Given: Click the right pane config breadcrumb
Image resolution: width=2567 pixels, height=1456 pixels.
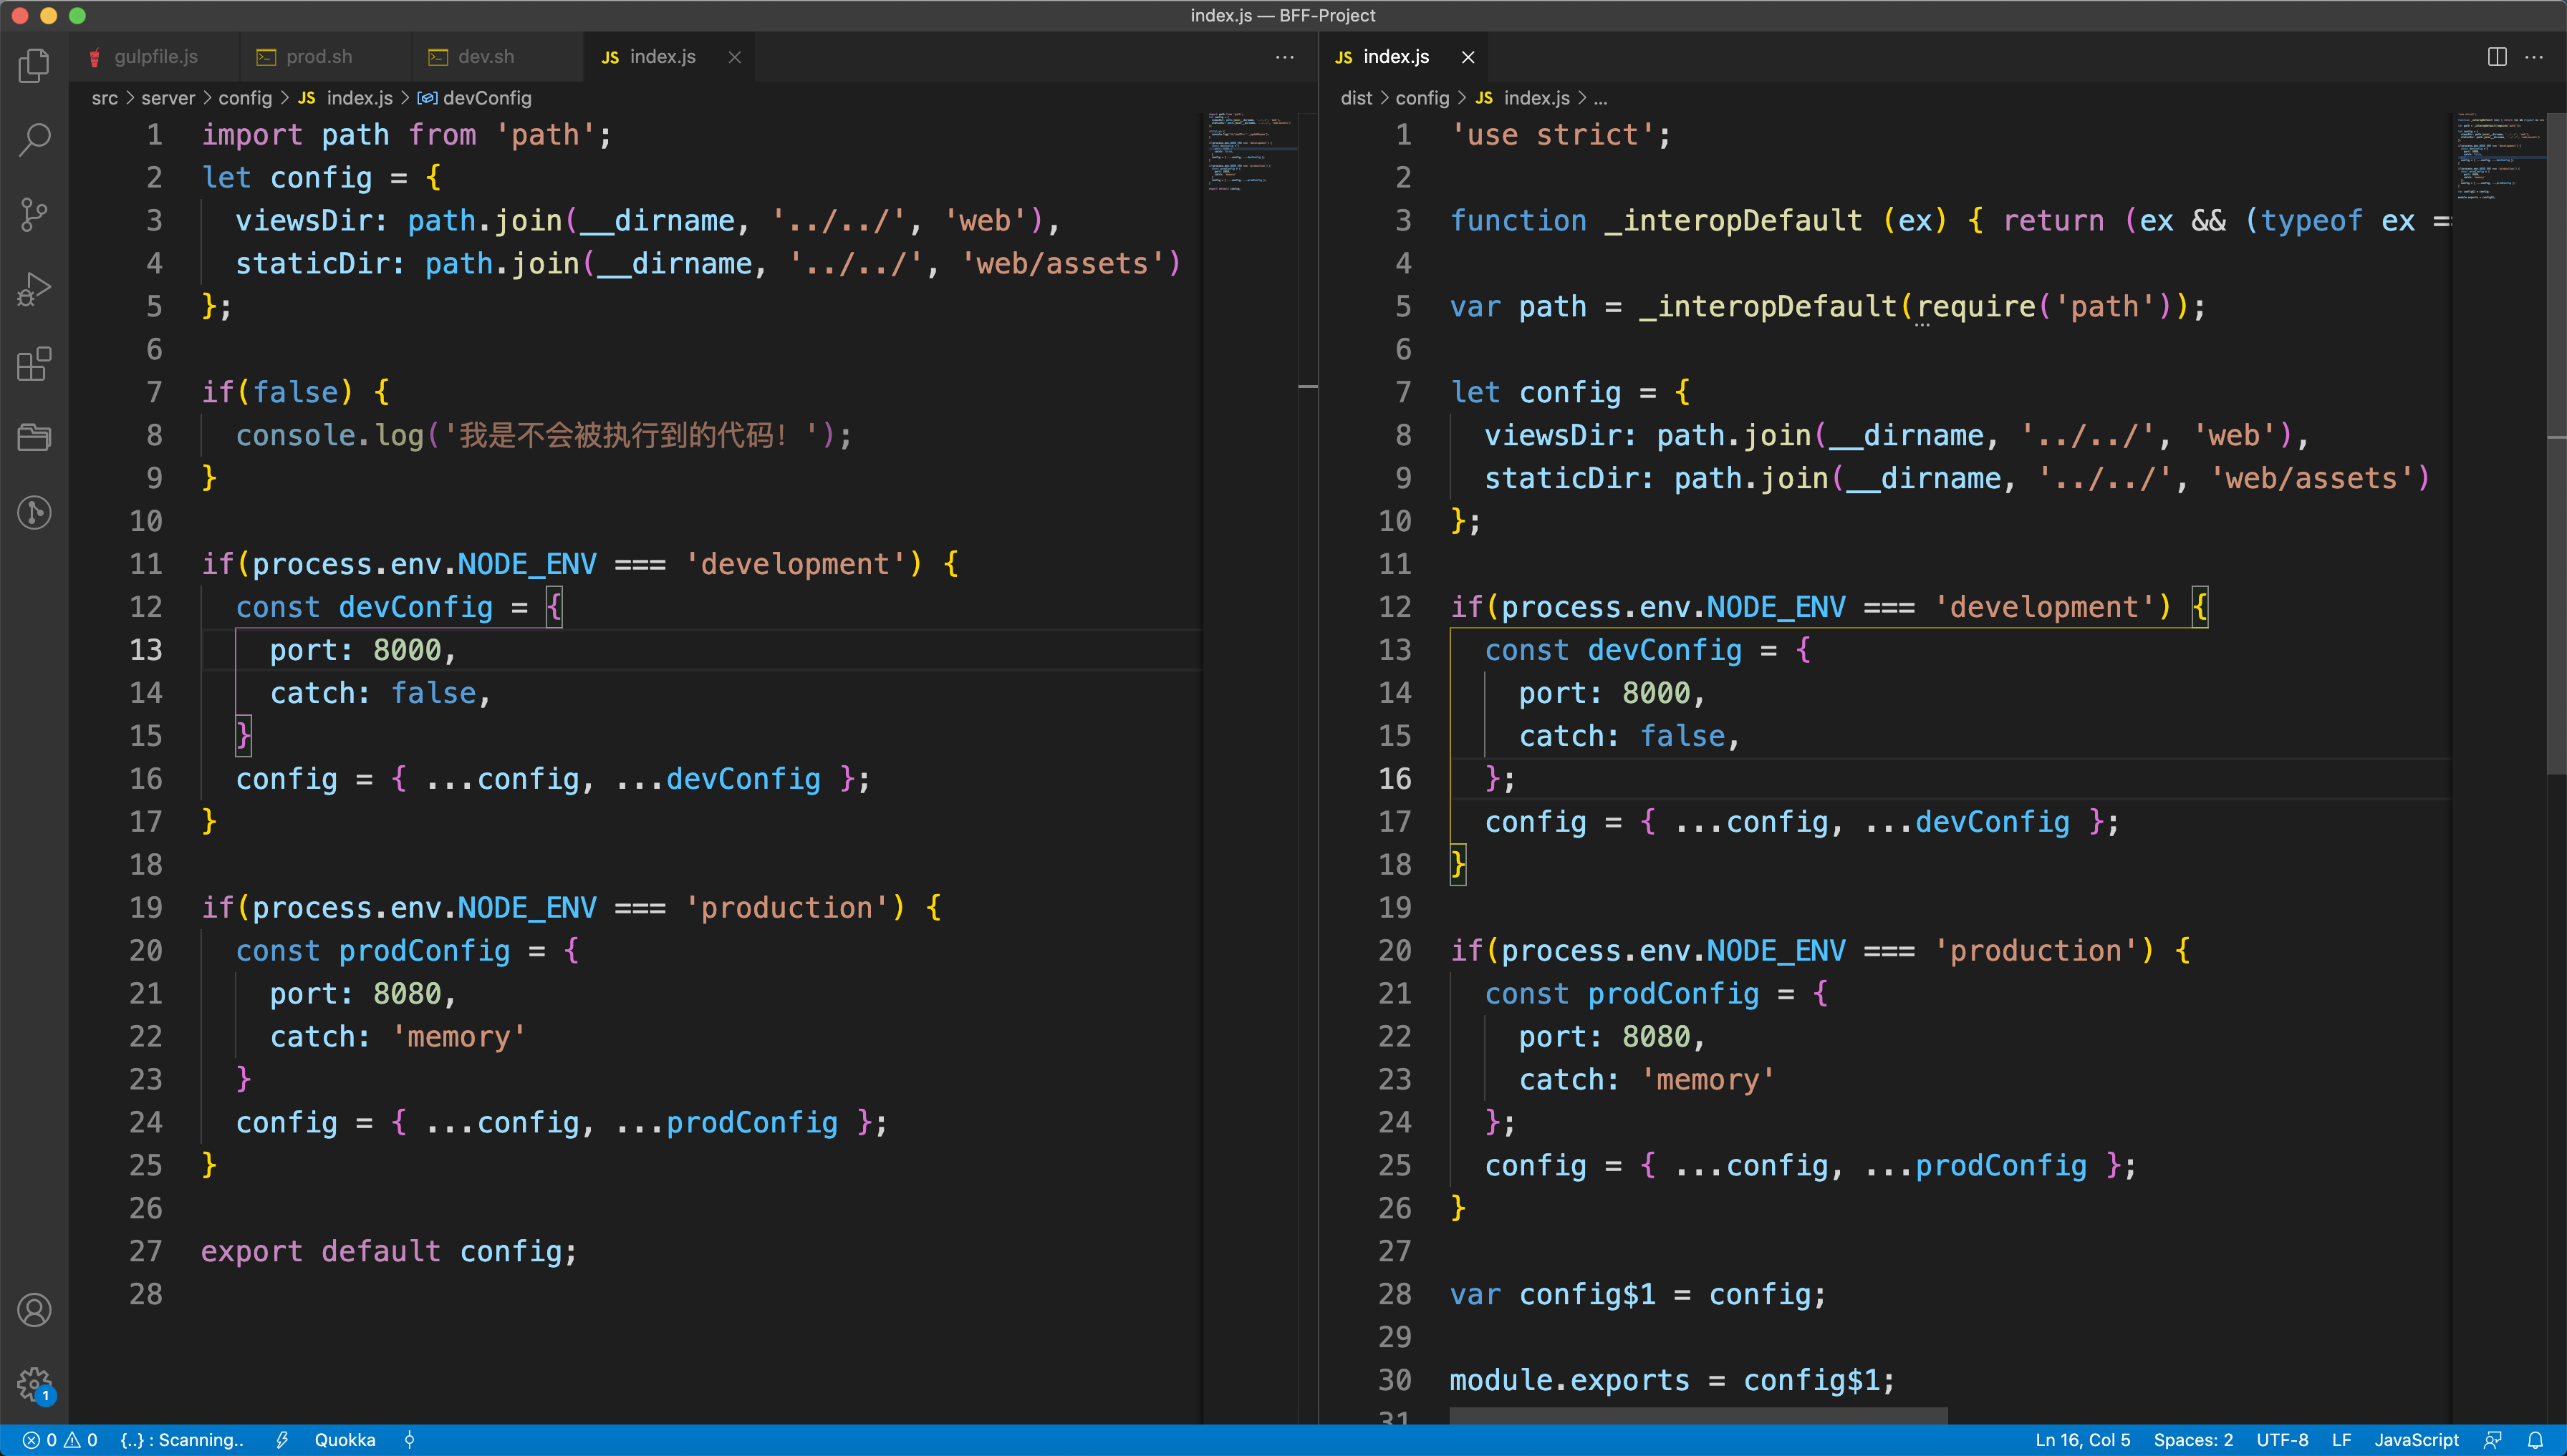Looking at the screenshot, I should [1422, 98].
